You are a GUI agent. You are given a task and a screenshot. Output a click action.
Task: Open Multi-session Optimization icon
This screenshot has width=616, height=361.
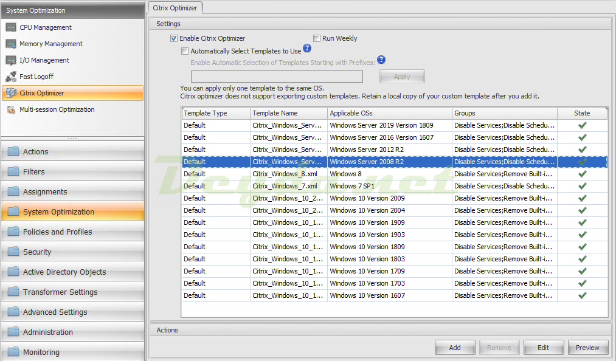[x=11, y=109]
